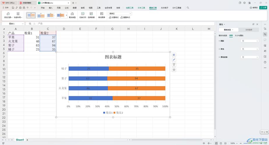Switch to the 开始 (Home) ribbon tab
This screenshot has width=269, height=145.
click(x=43, y=8)
